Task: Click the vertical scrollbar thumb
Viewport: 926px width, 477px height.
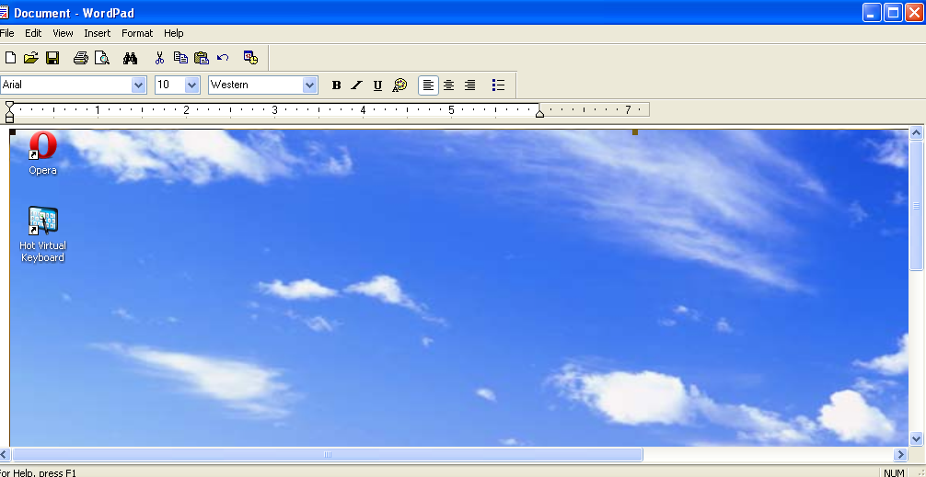Action: pos(917,205)
